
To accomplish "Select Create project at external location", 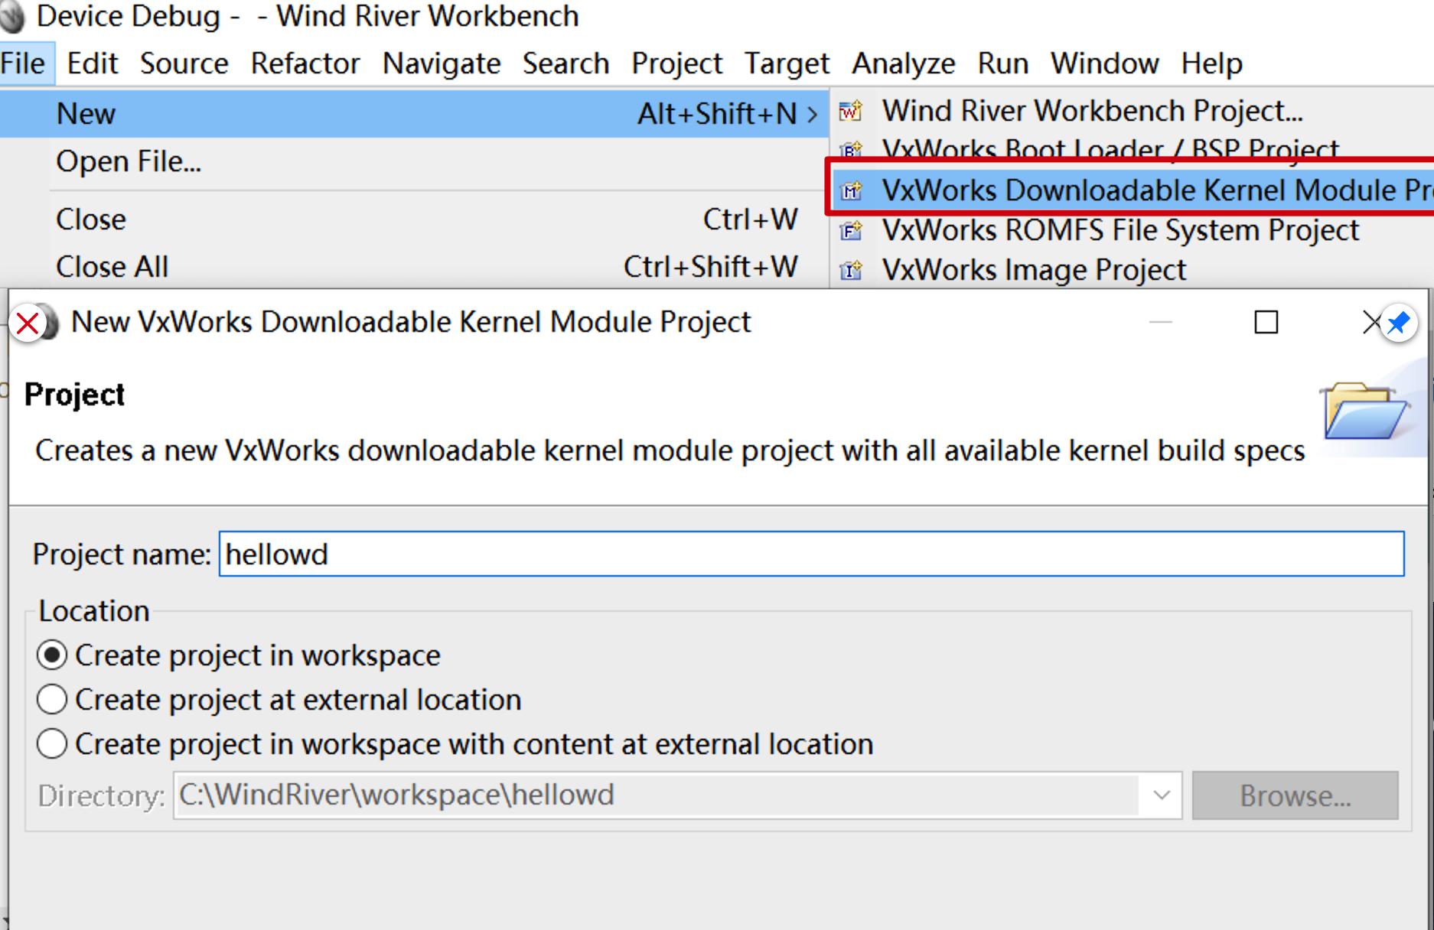I will (279, 700).
